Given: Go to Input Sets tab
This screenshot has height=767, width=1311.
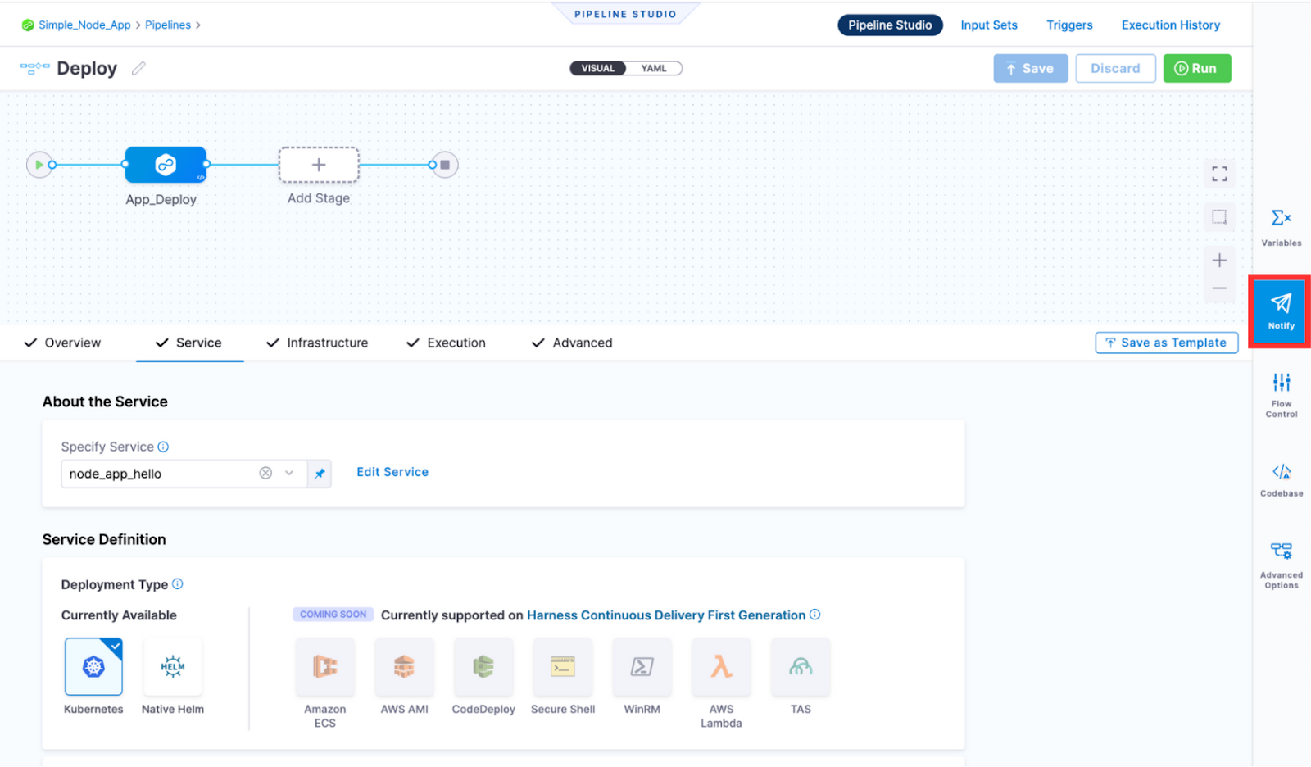Looking at the screenshot, I should (x=989, y=25).
